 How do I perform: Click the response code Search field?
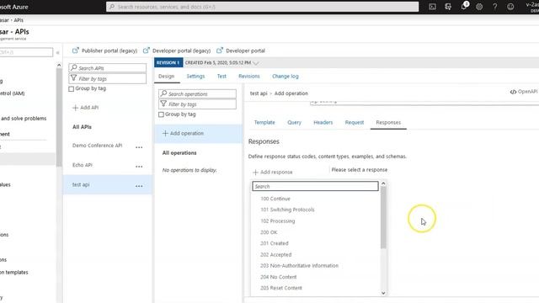coord(315,186)
